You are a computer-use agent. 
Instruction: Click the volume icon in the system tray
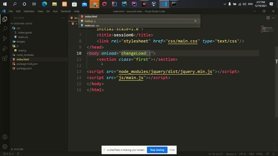[x=244, y=4]
